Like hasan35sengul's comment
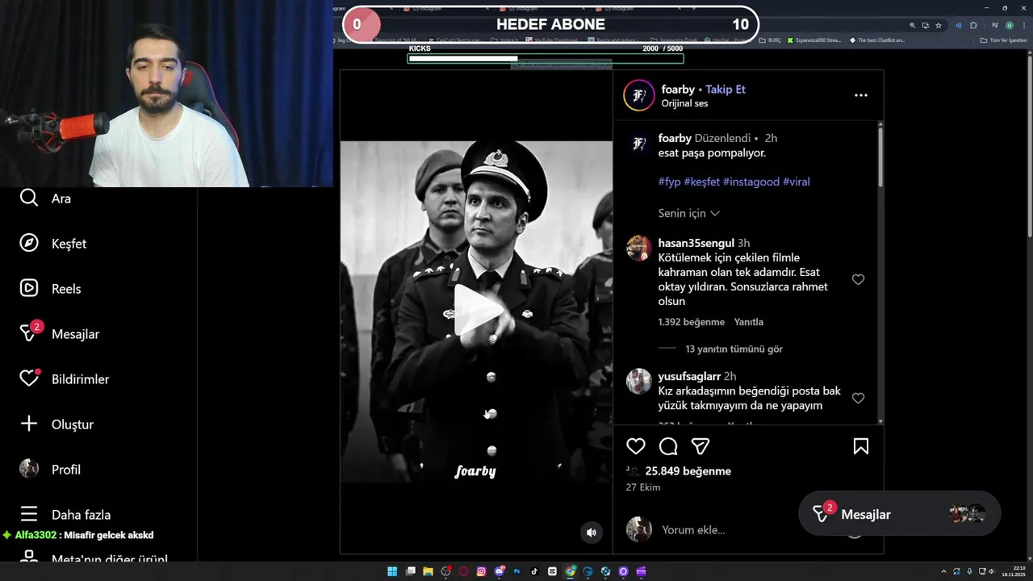 click(858, 280)
